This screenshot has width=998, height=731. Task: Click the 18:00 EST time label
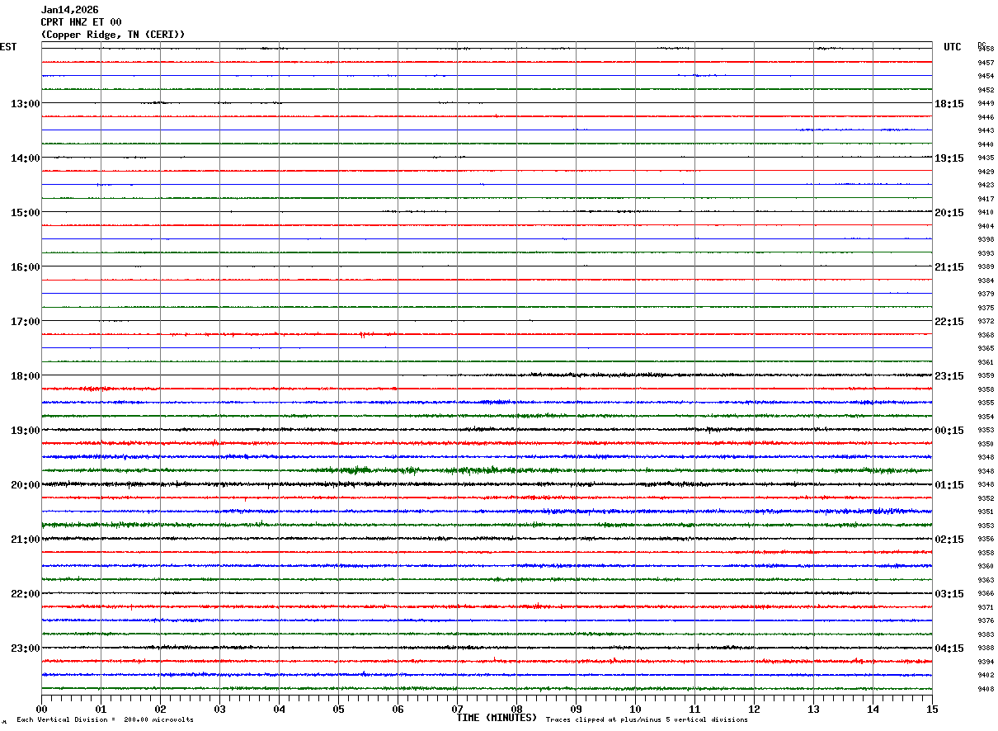(26, 376)
